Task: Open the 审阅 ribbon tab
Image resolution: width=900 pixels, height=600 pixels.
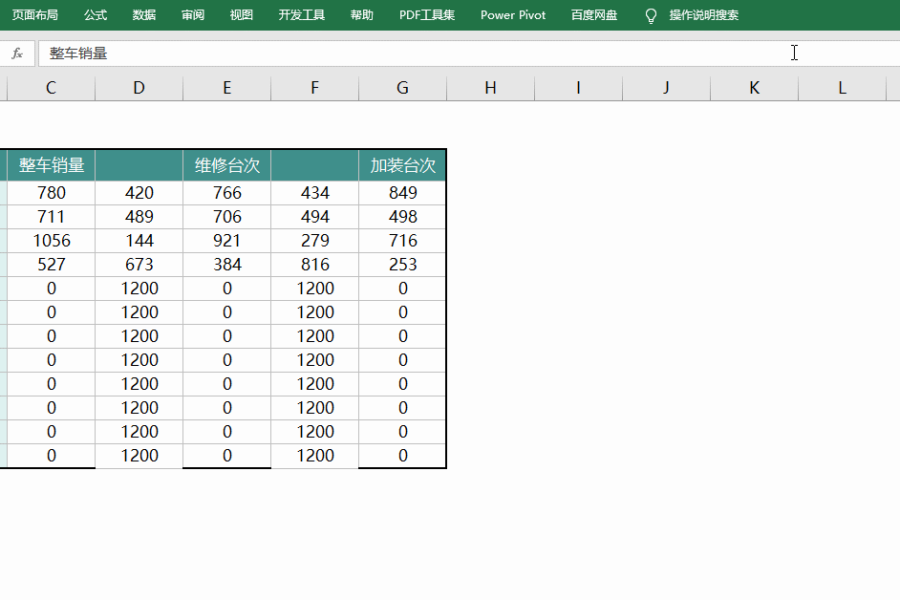Action: tap(193, 15)
